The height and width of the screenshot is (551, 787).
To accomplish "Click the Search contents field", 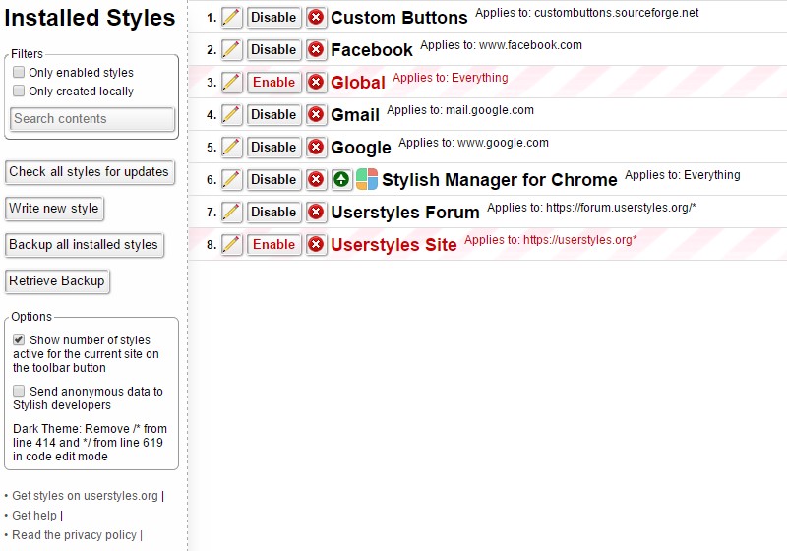I will click(x=92, y=119).
